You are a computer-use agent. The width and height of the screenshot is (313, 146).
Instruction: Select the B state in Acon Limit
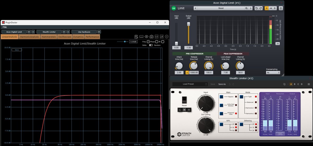click(275, 8)
